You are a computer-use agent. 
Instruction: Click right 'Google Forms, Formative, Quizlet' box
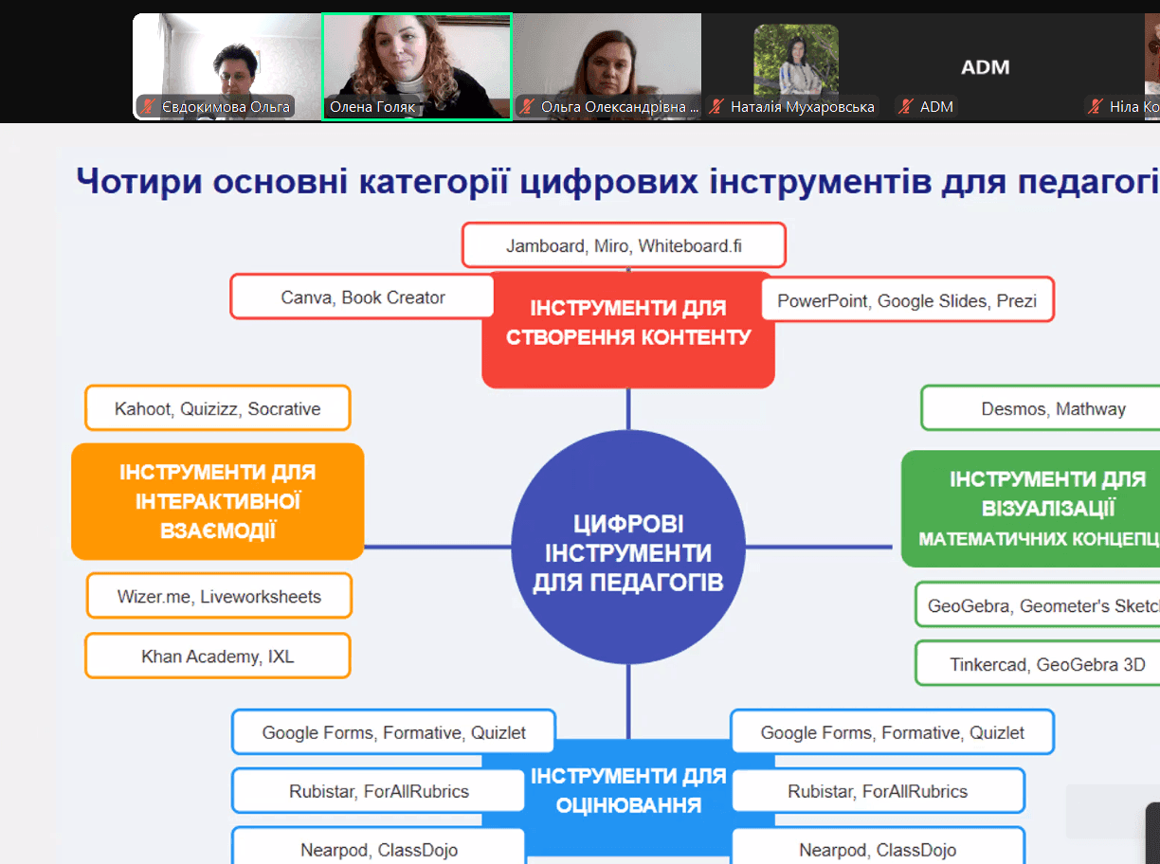pyautogui.click(x=892, y=732)
